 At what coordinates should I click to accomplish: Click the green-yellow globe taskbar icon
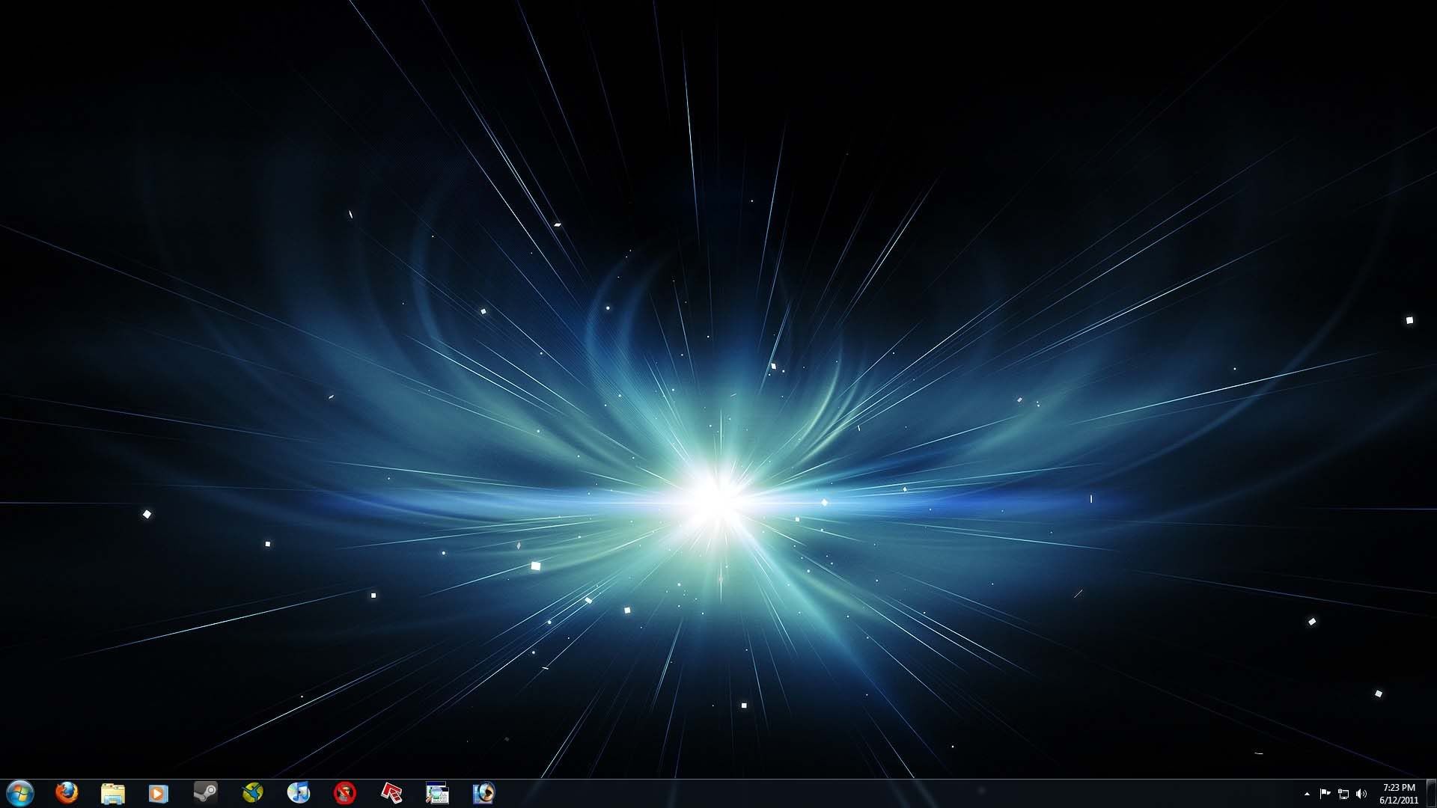252,793
